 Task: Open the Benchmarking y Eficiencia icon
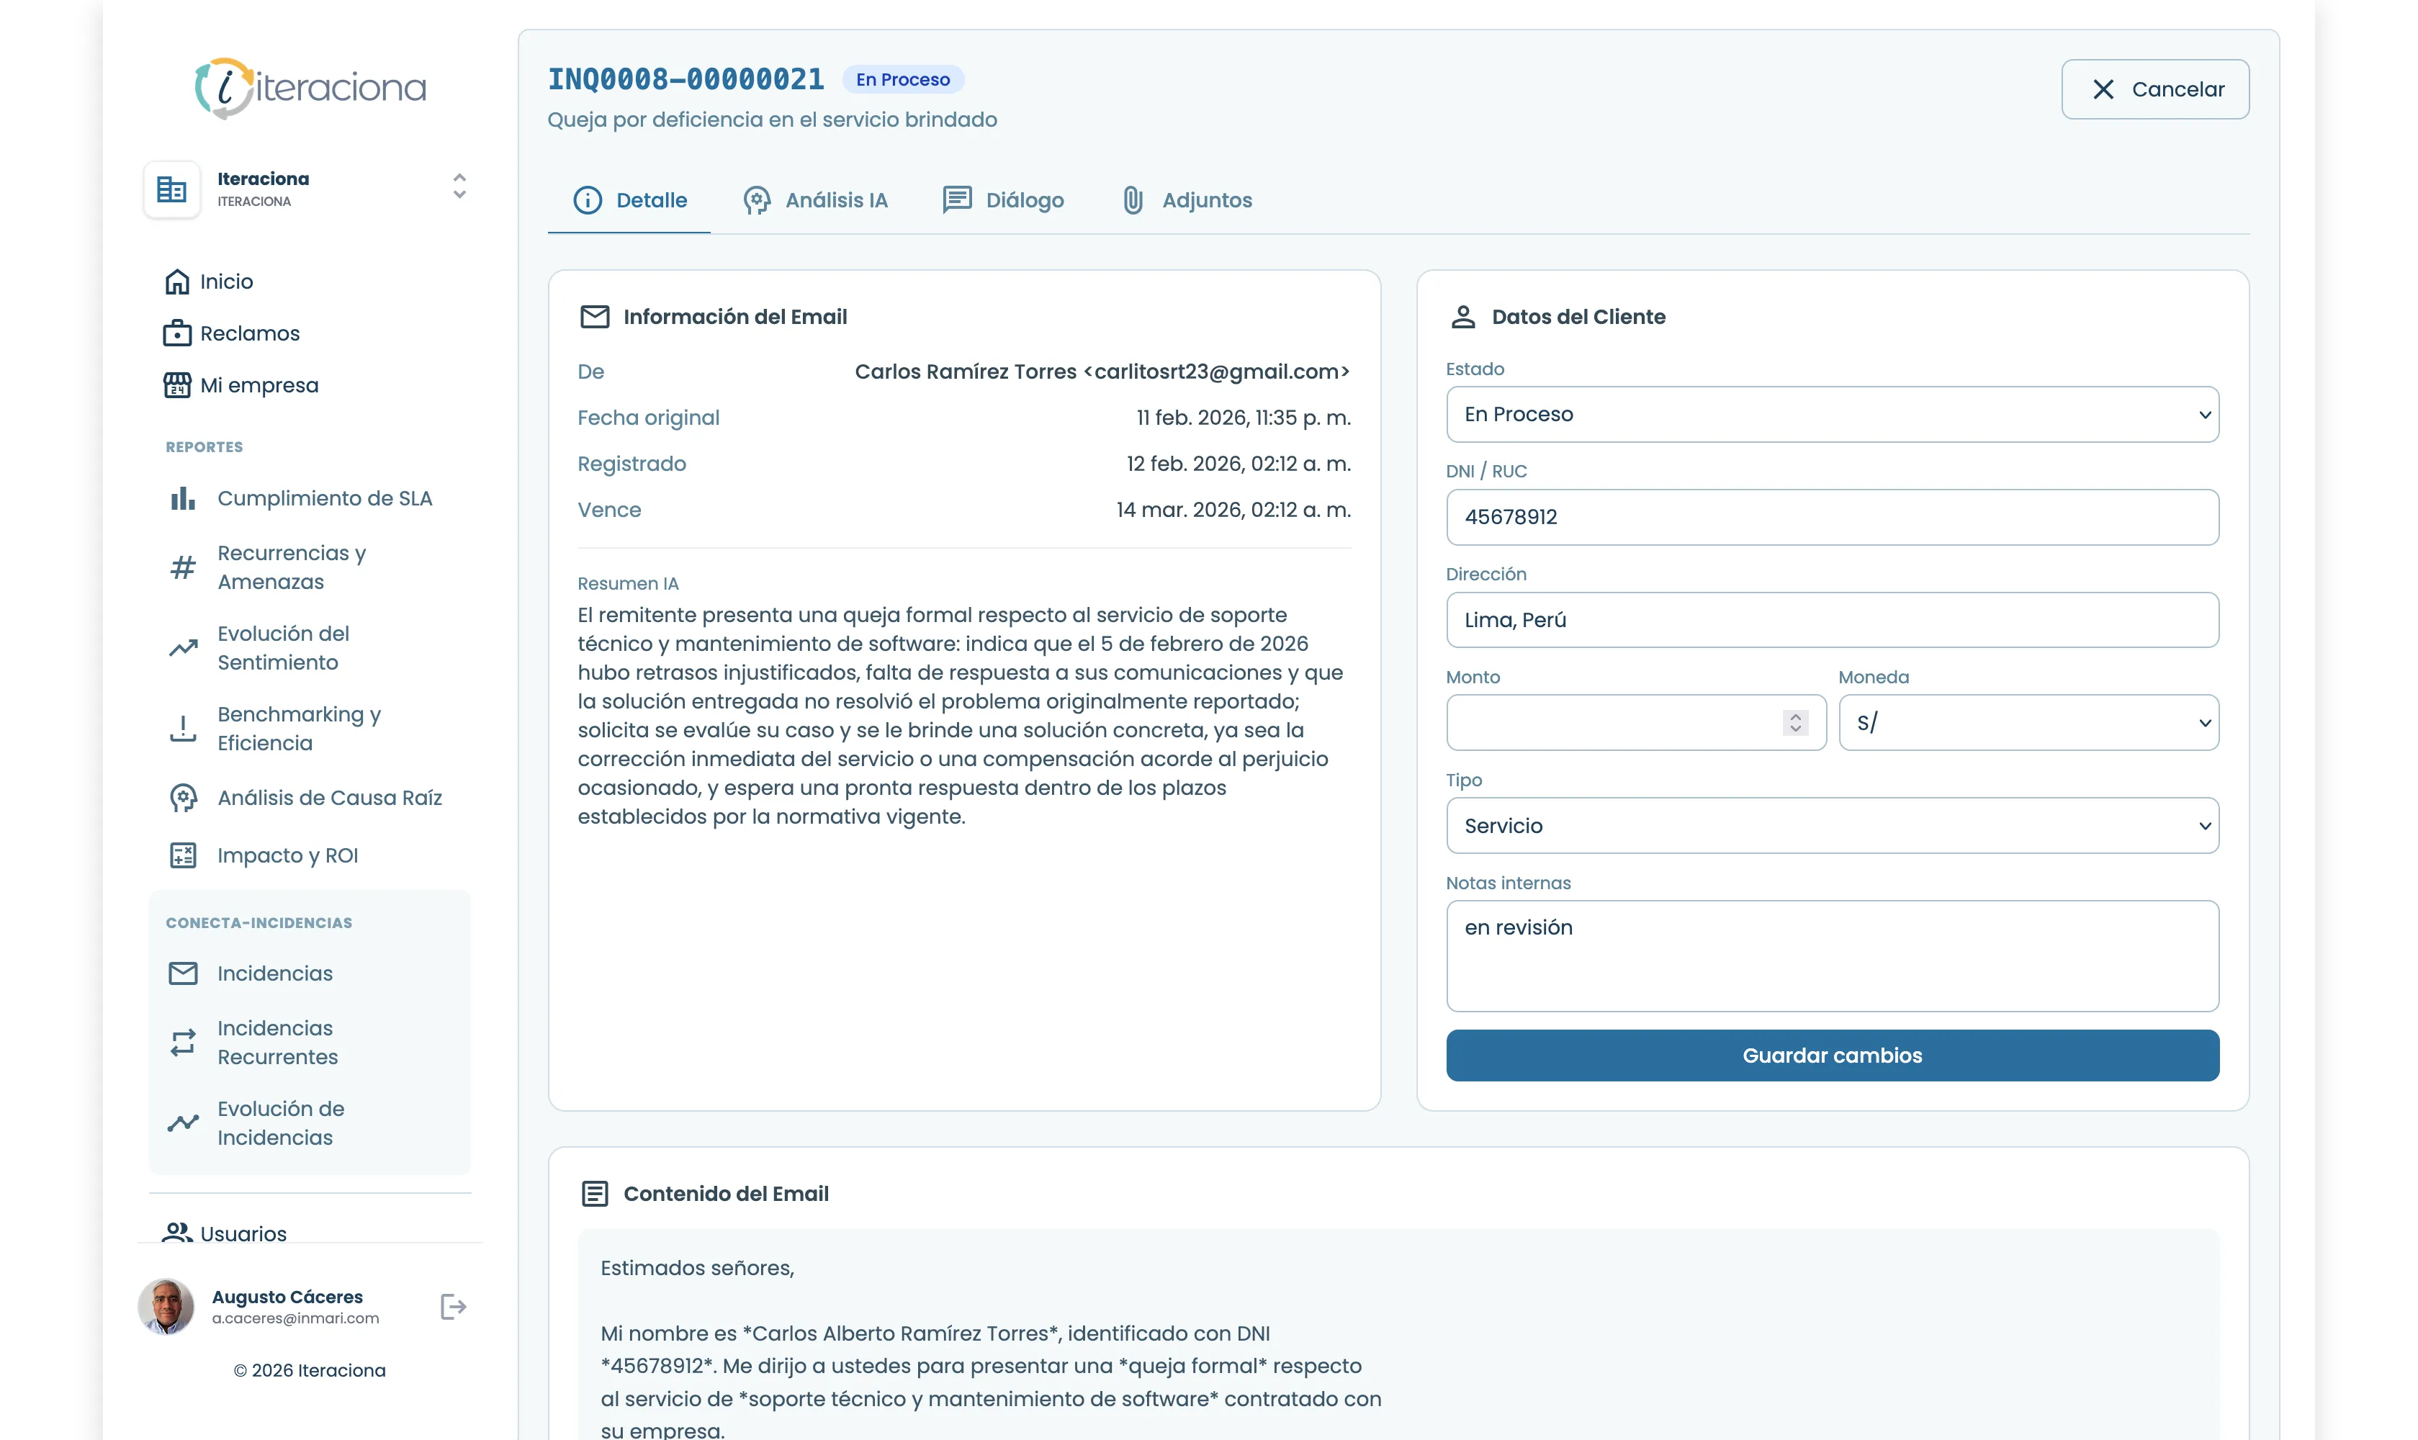point(182,729)
